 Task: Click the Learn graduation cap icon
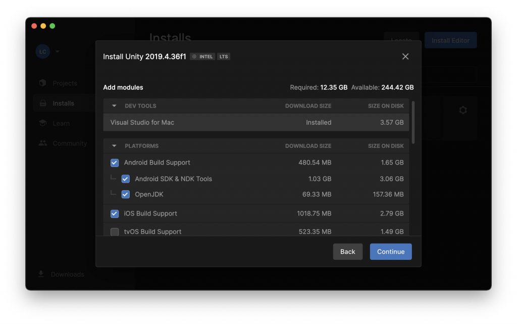click(x=42, y=123)
